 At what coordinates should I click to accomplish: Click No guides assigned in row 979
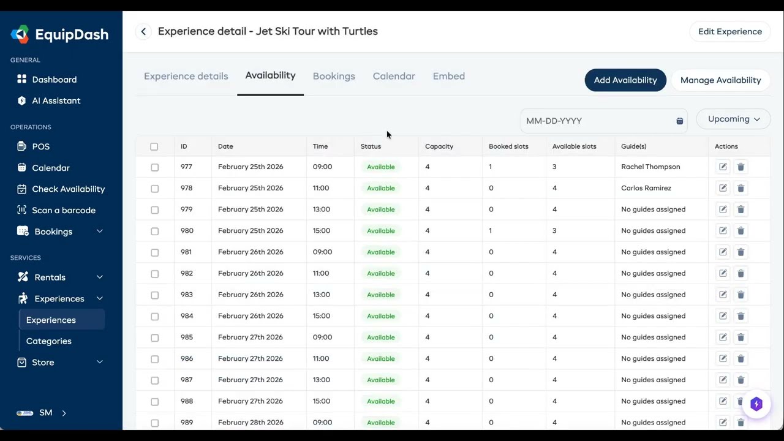coord(653,209)
